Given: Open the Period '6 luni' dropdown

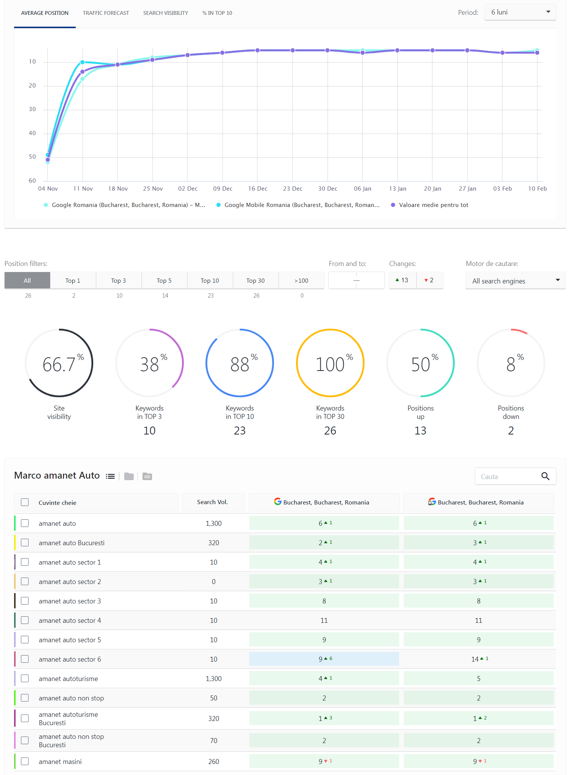Looking at the screenshot, I should click(x=520, y=12).
